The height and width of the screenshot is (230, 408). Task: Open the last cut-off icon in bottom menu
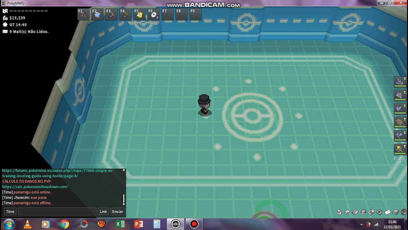[404, 212]
